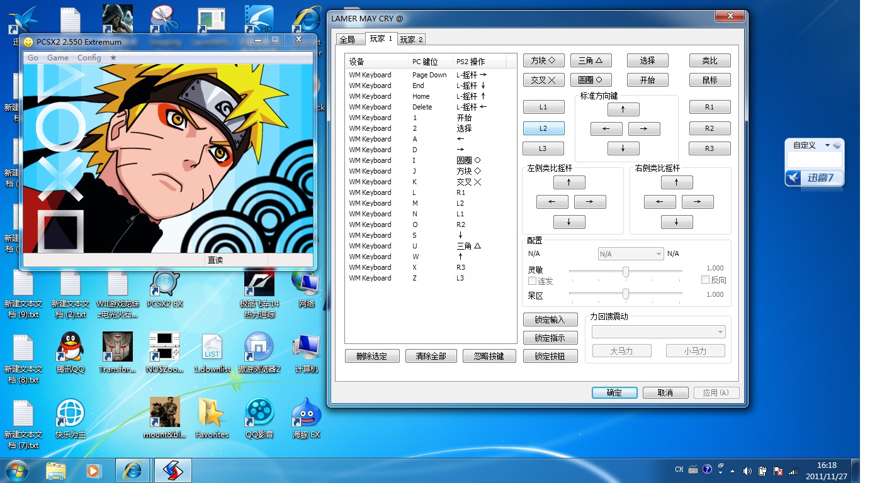The height and width of the screenshot is (483, 882).
Task: Click the 迅雷 widget search input field
Action: [x=814, y=160]
